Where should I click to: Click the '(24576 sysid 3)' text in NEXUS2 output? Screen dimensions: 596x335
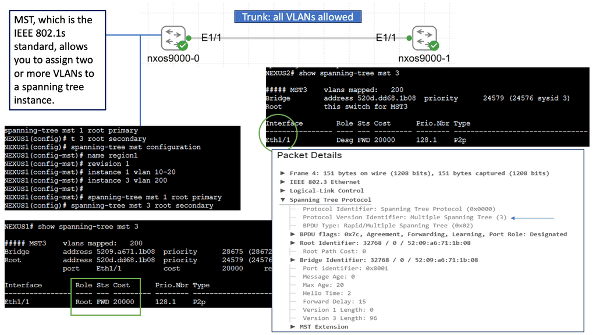[540, 98]
